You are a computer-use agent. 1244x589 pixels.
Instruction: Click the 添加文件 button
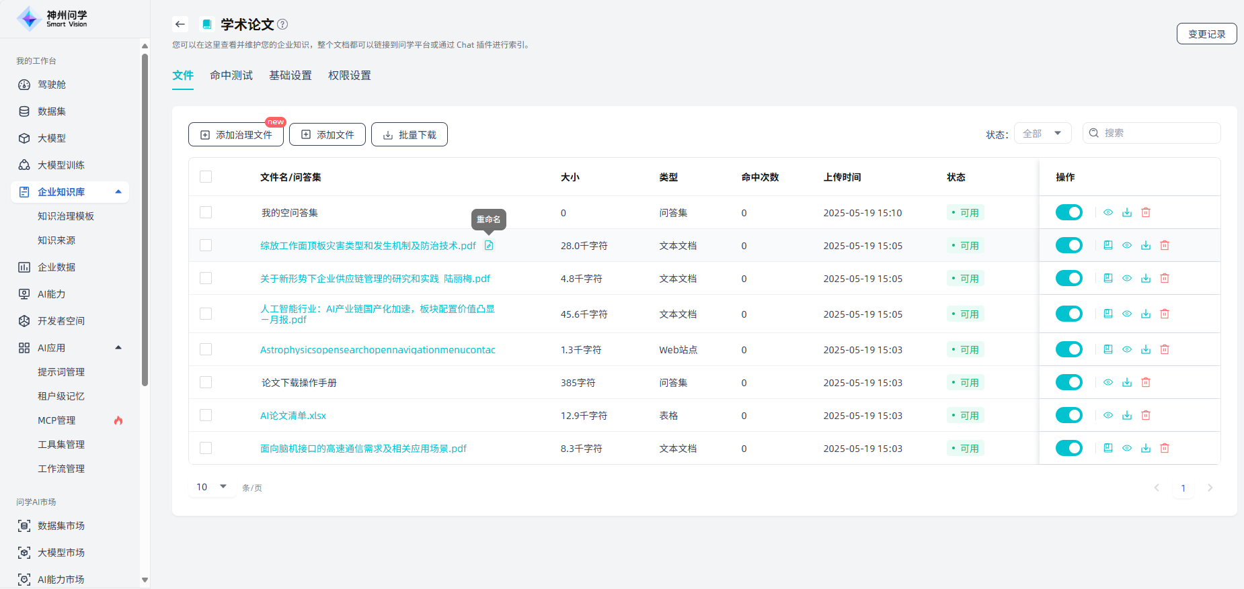327,134
